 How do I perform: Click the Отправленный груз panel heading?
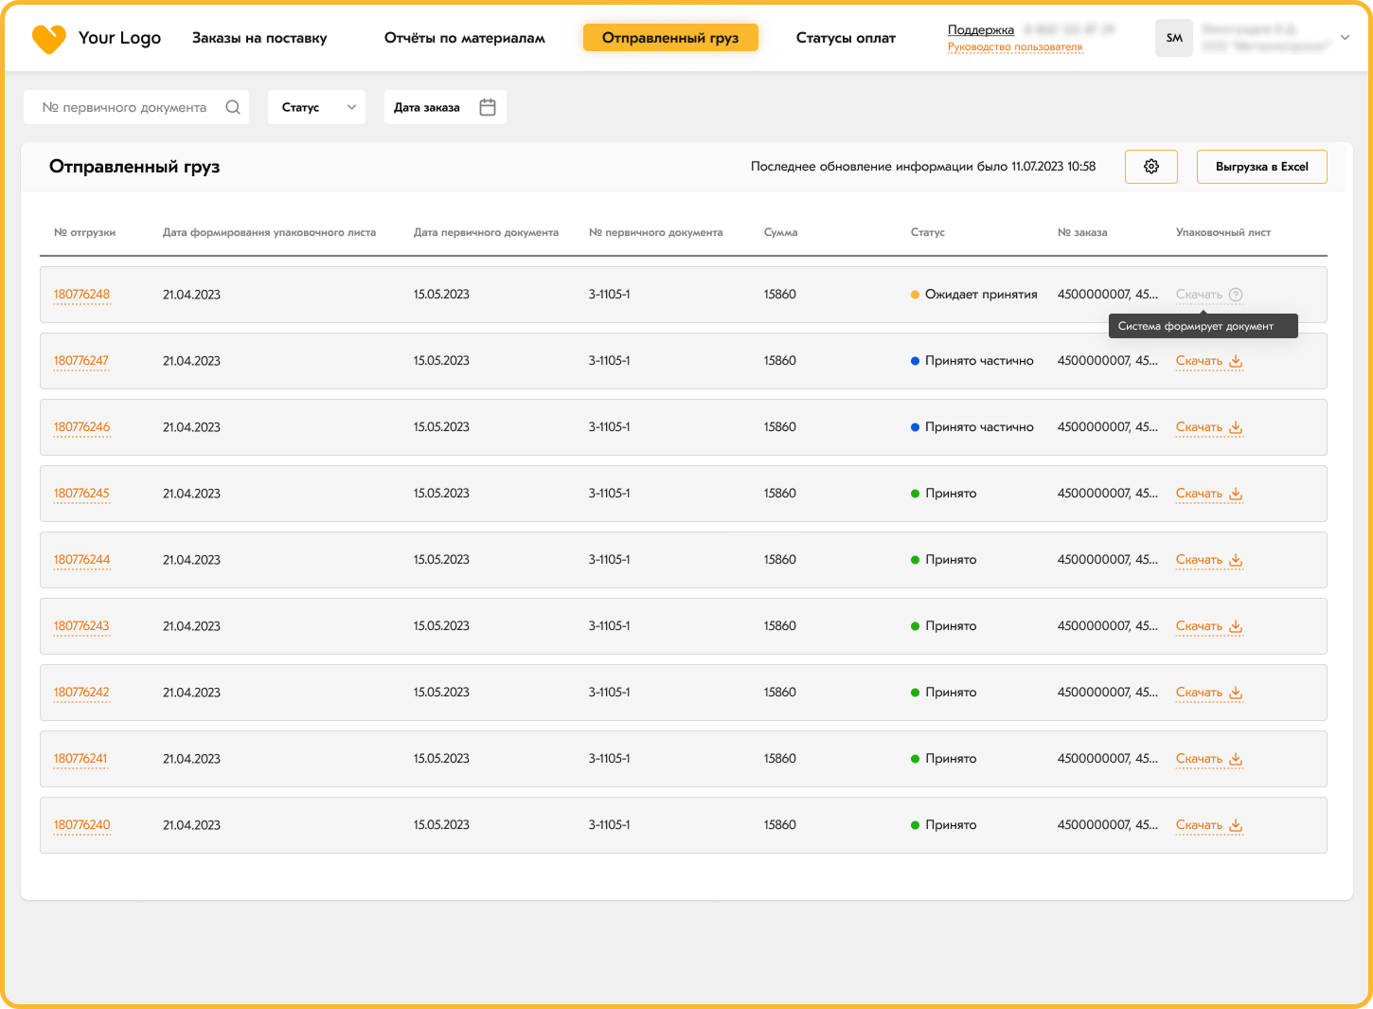(x=134, y=167)
